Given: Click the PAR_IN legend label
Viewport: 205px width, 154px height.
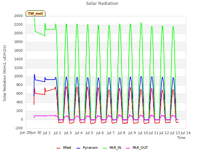Looking at the screenshot, I should (x=115, y=148).
